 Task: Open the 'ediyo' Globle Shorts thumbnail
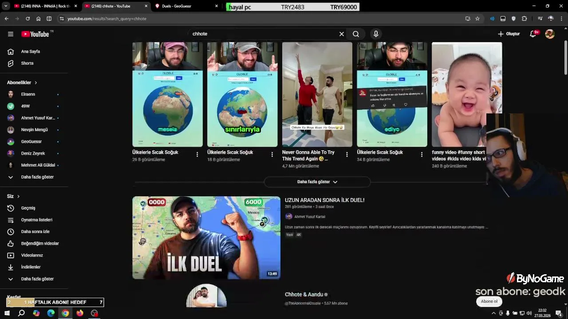pos(392,94)
